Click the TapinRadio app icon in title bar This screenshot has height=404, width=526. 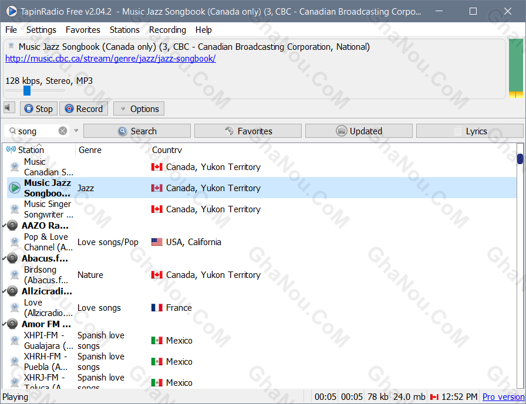pyautogui.click(x=11, y=11)
